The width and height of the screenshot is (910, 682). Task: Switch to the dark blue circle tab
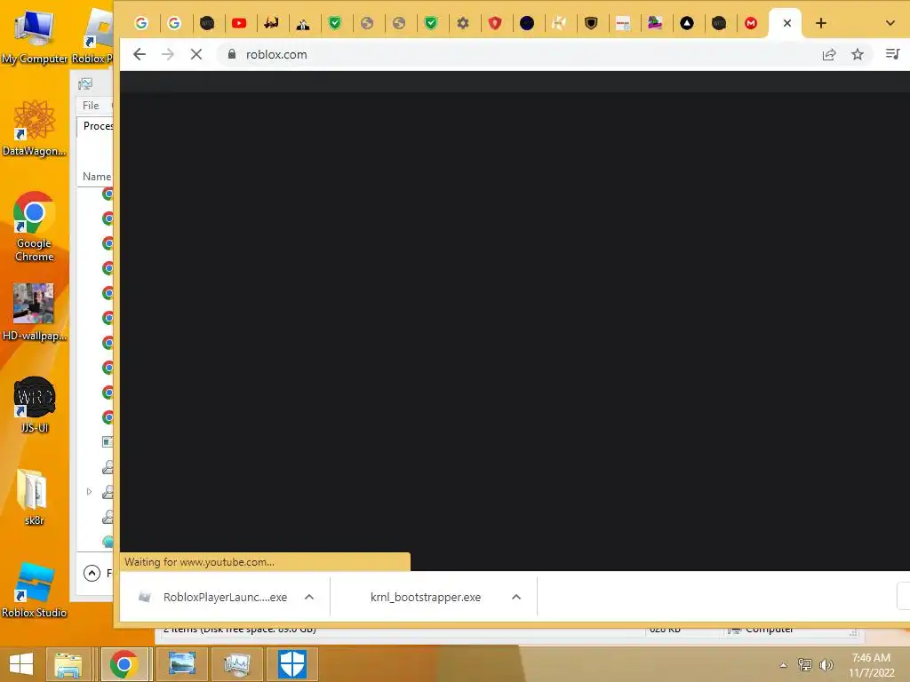pyautogui.click(x=527, y=23)
